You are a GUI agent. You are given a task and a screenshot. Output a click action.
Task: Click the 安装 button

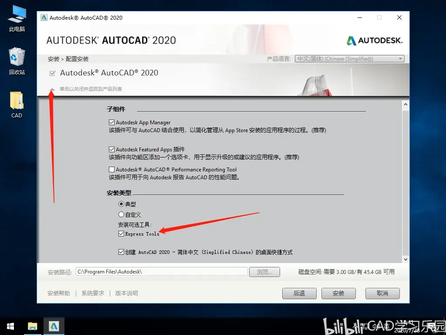click(338, 294)
